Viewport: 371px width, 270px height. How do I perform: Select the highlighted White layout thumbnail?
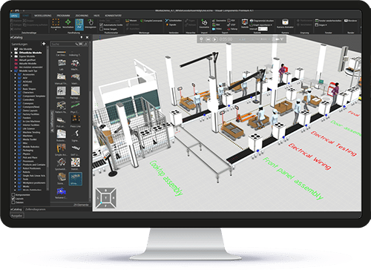[x=75, y=179]
